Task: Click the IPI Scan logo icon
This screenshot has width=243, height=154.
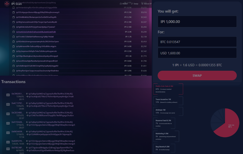Action: (7, 4)
